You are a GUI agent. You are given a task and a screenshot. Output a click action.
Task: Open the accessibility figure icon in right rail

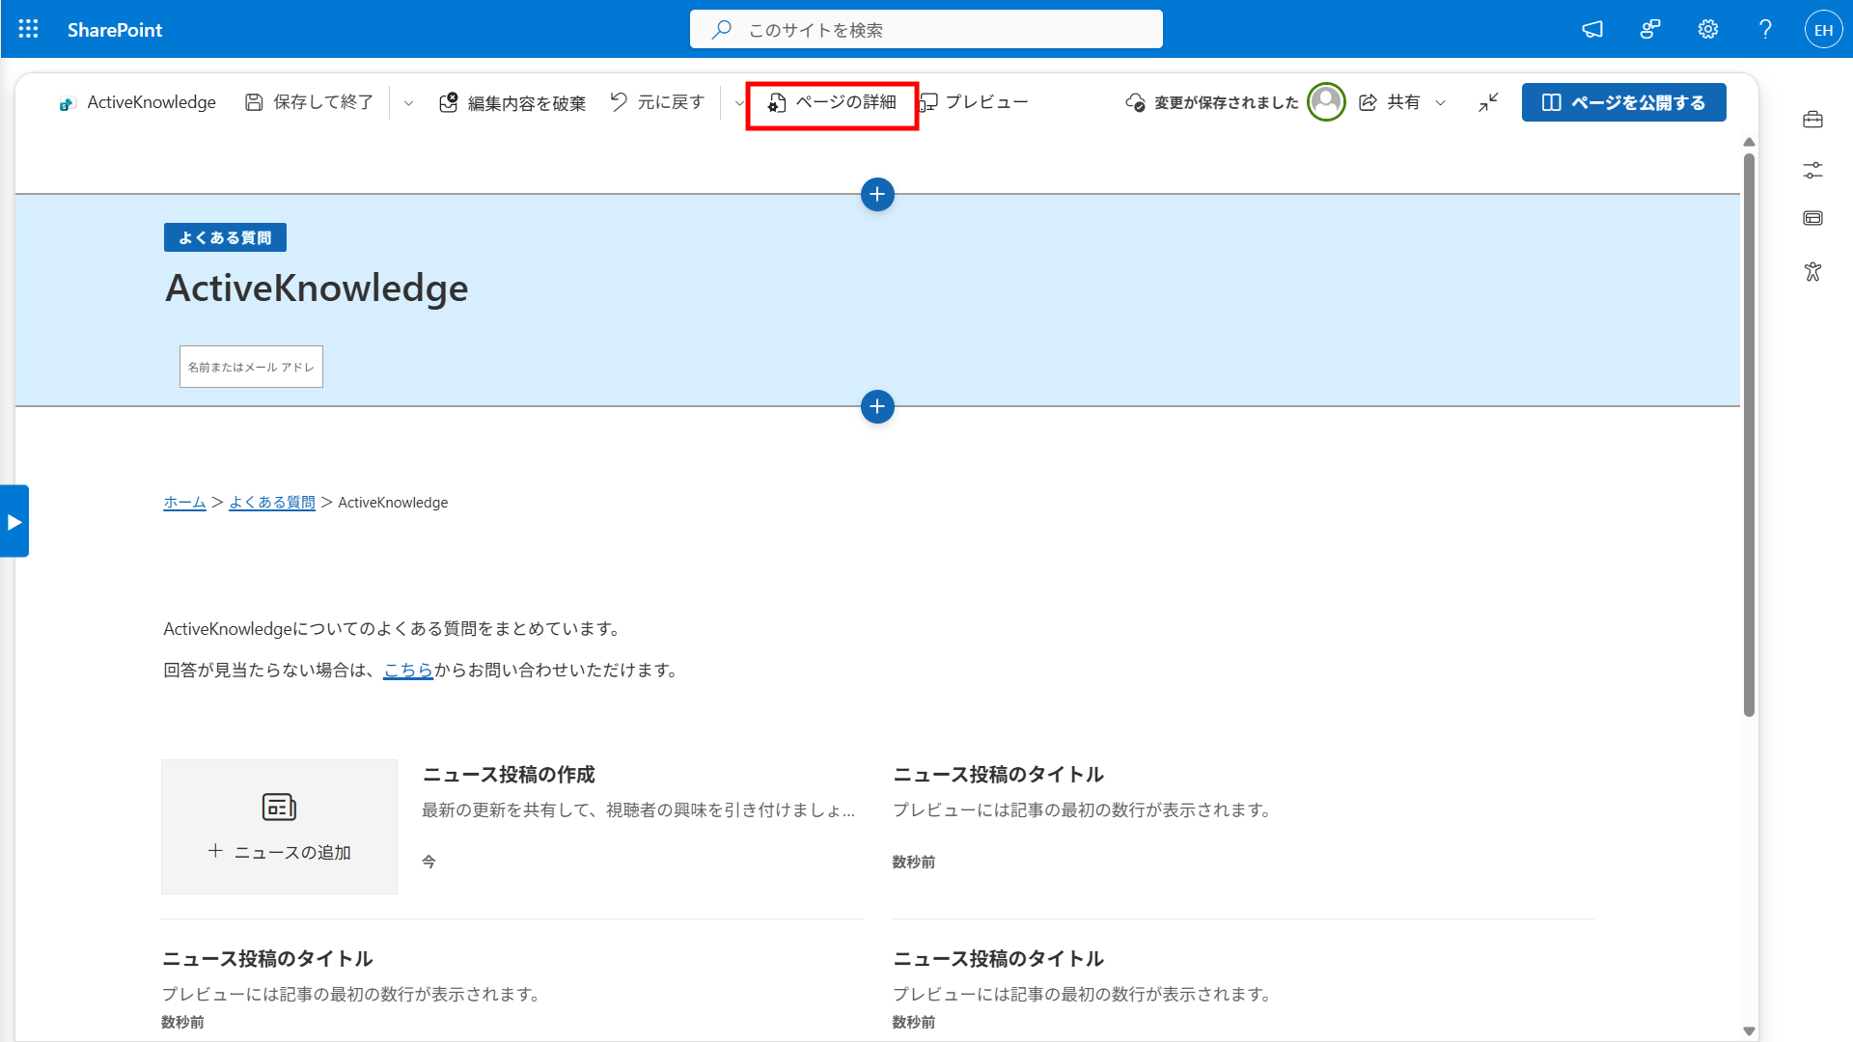click(x=1812, y=271)
